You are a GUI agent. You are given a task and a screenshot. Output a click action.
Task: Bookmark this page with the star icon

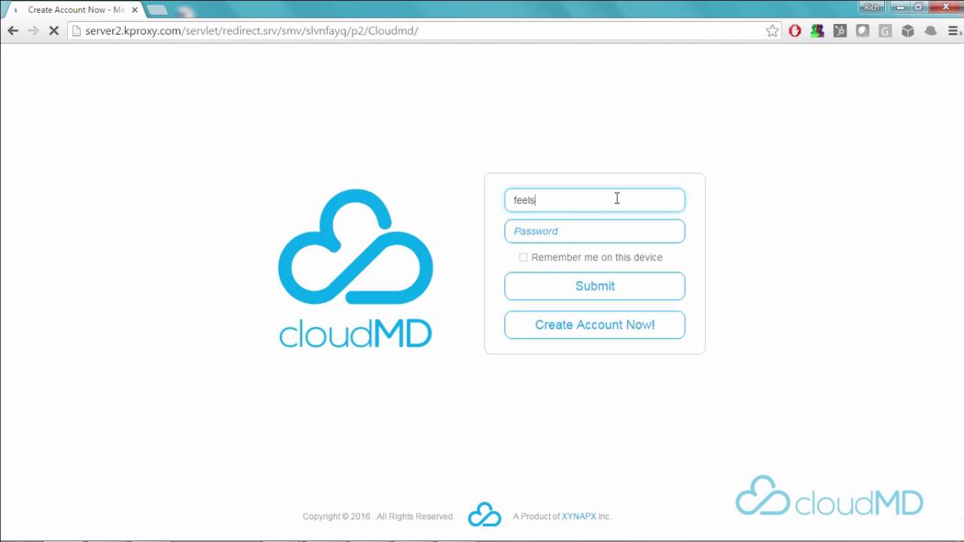772,31
